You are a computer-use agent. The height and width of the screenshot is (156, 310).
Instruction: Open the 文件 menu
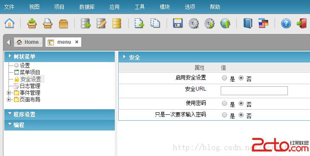[9, 7]
